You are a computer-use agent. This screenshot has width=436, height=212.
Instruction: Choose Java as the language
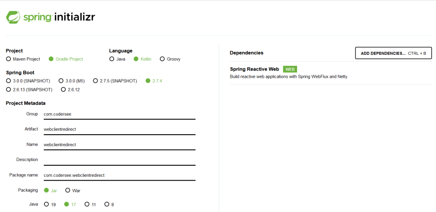[x=112, y=59]
